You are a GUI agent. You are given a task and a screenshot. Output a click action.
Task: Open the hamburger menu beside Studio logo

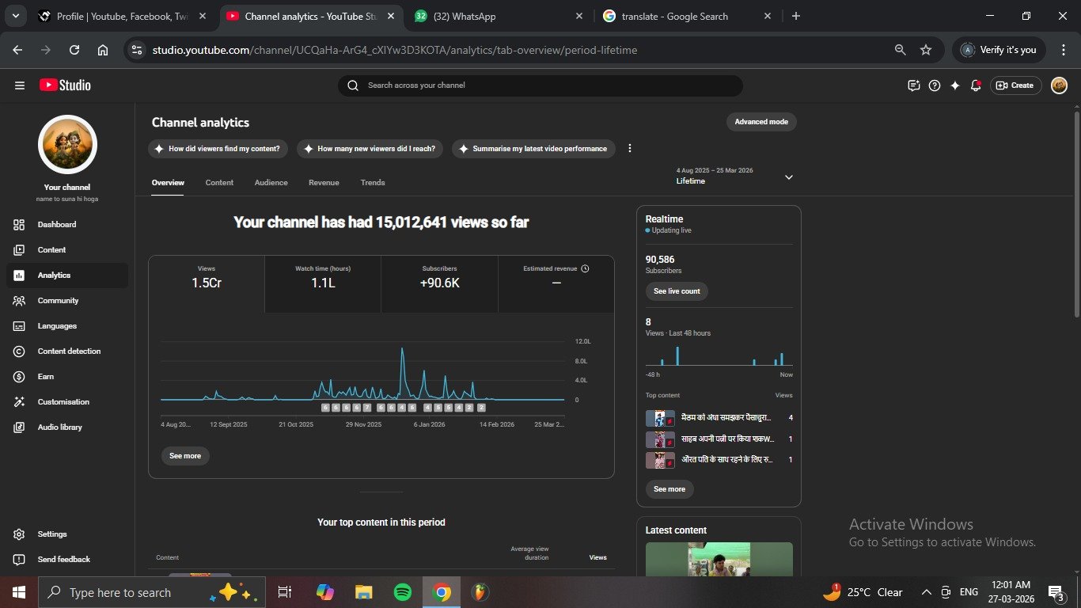20,85
